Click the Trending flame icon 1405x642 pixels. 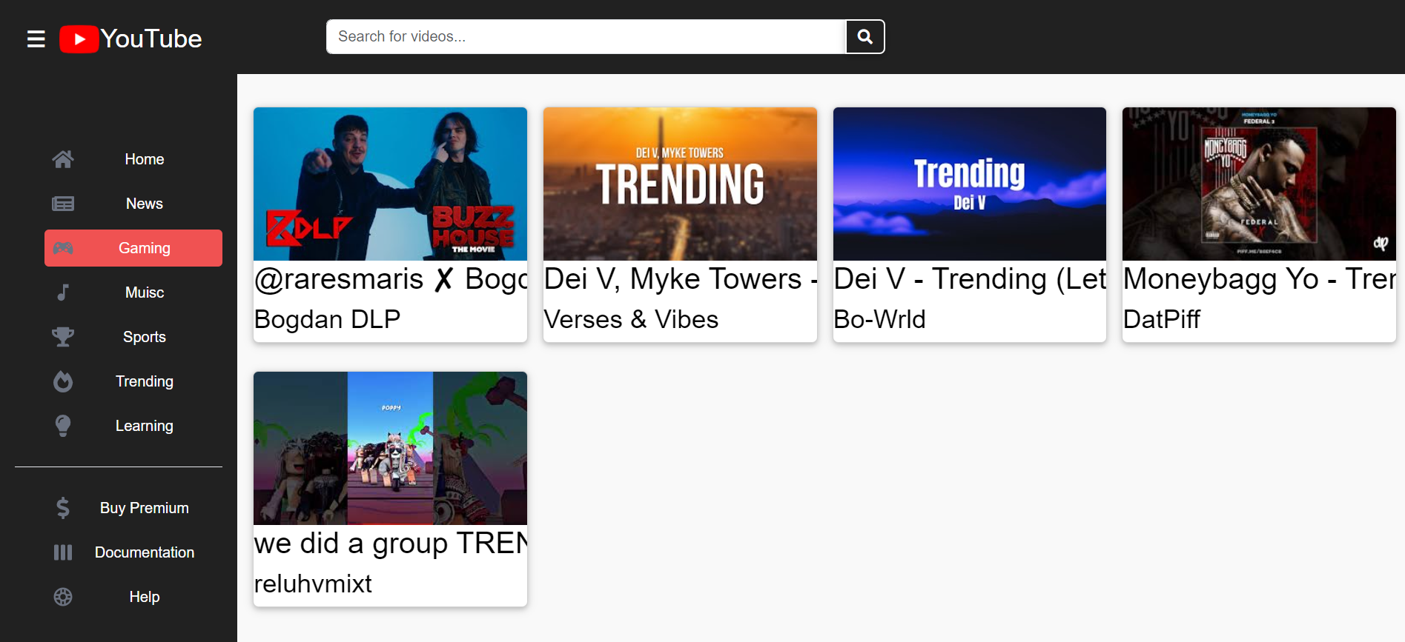[x=63, y=381]
